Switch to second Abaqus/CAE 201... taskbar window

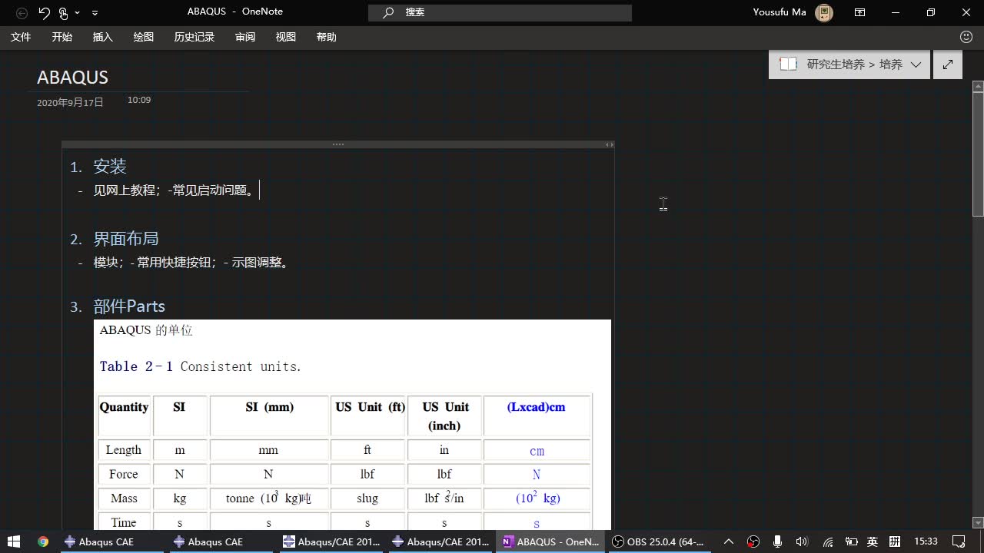click(440, 541)
